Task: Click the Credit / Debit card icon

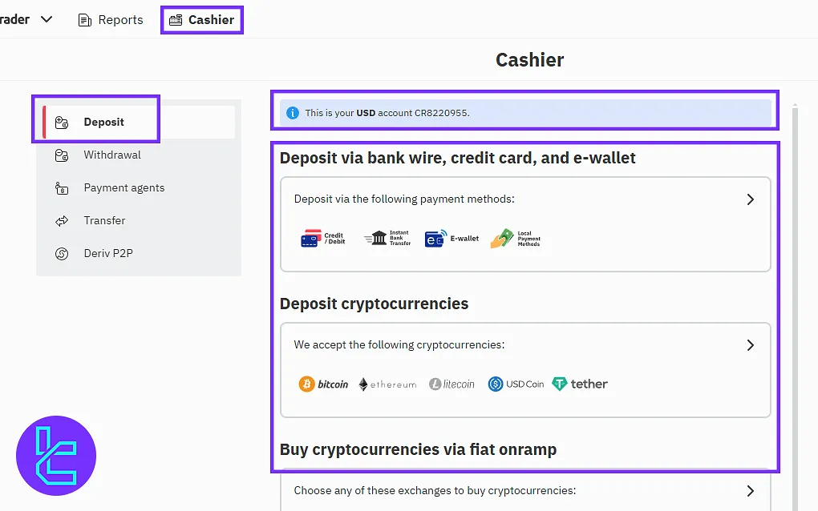Action: [x=323, y=239]
